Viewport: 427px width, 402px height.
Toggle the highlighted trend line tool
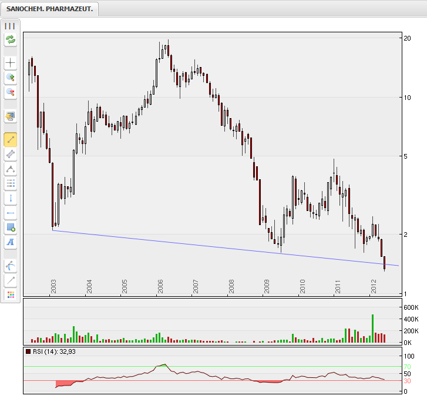coord(11,140)
